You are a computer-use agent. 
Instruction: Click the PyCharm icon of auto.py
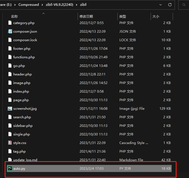click(10, 168)
